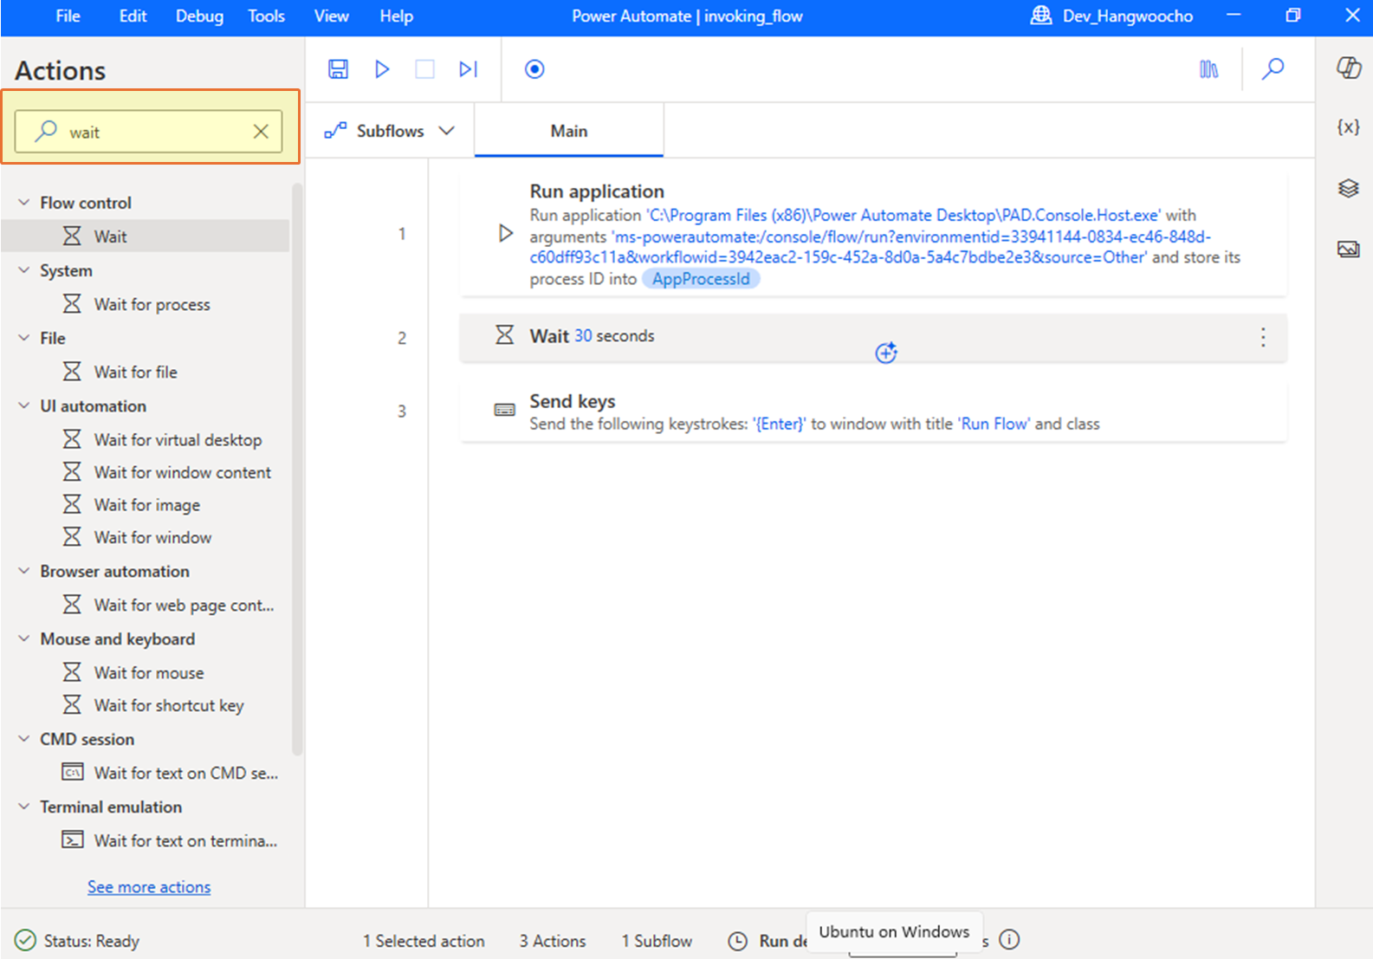Open the UI elements layers pane

(1348, 188)
